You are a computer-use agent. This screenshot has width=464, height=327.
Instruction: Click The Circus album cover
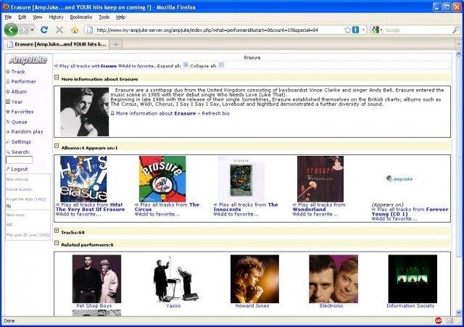pos(162,179)
